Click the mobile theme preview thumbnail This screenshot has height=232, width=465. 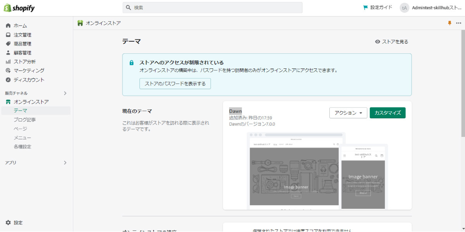click(x=363, y=177)
